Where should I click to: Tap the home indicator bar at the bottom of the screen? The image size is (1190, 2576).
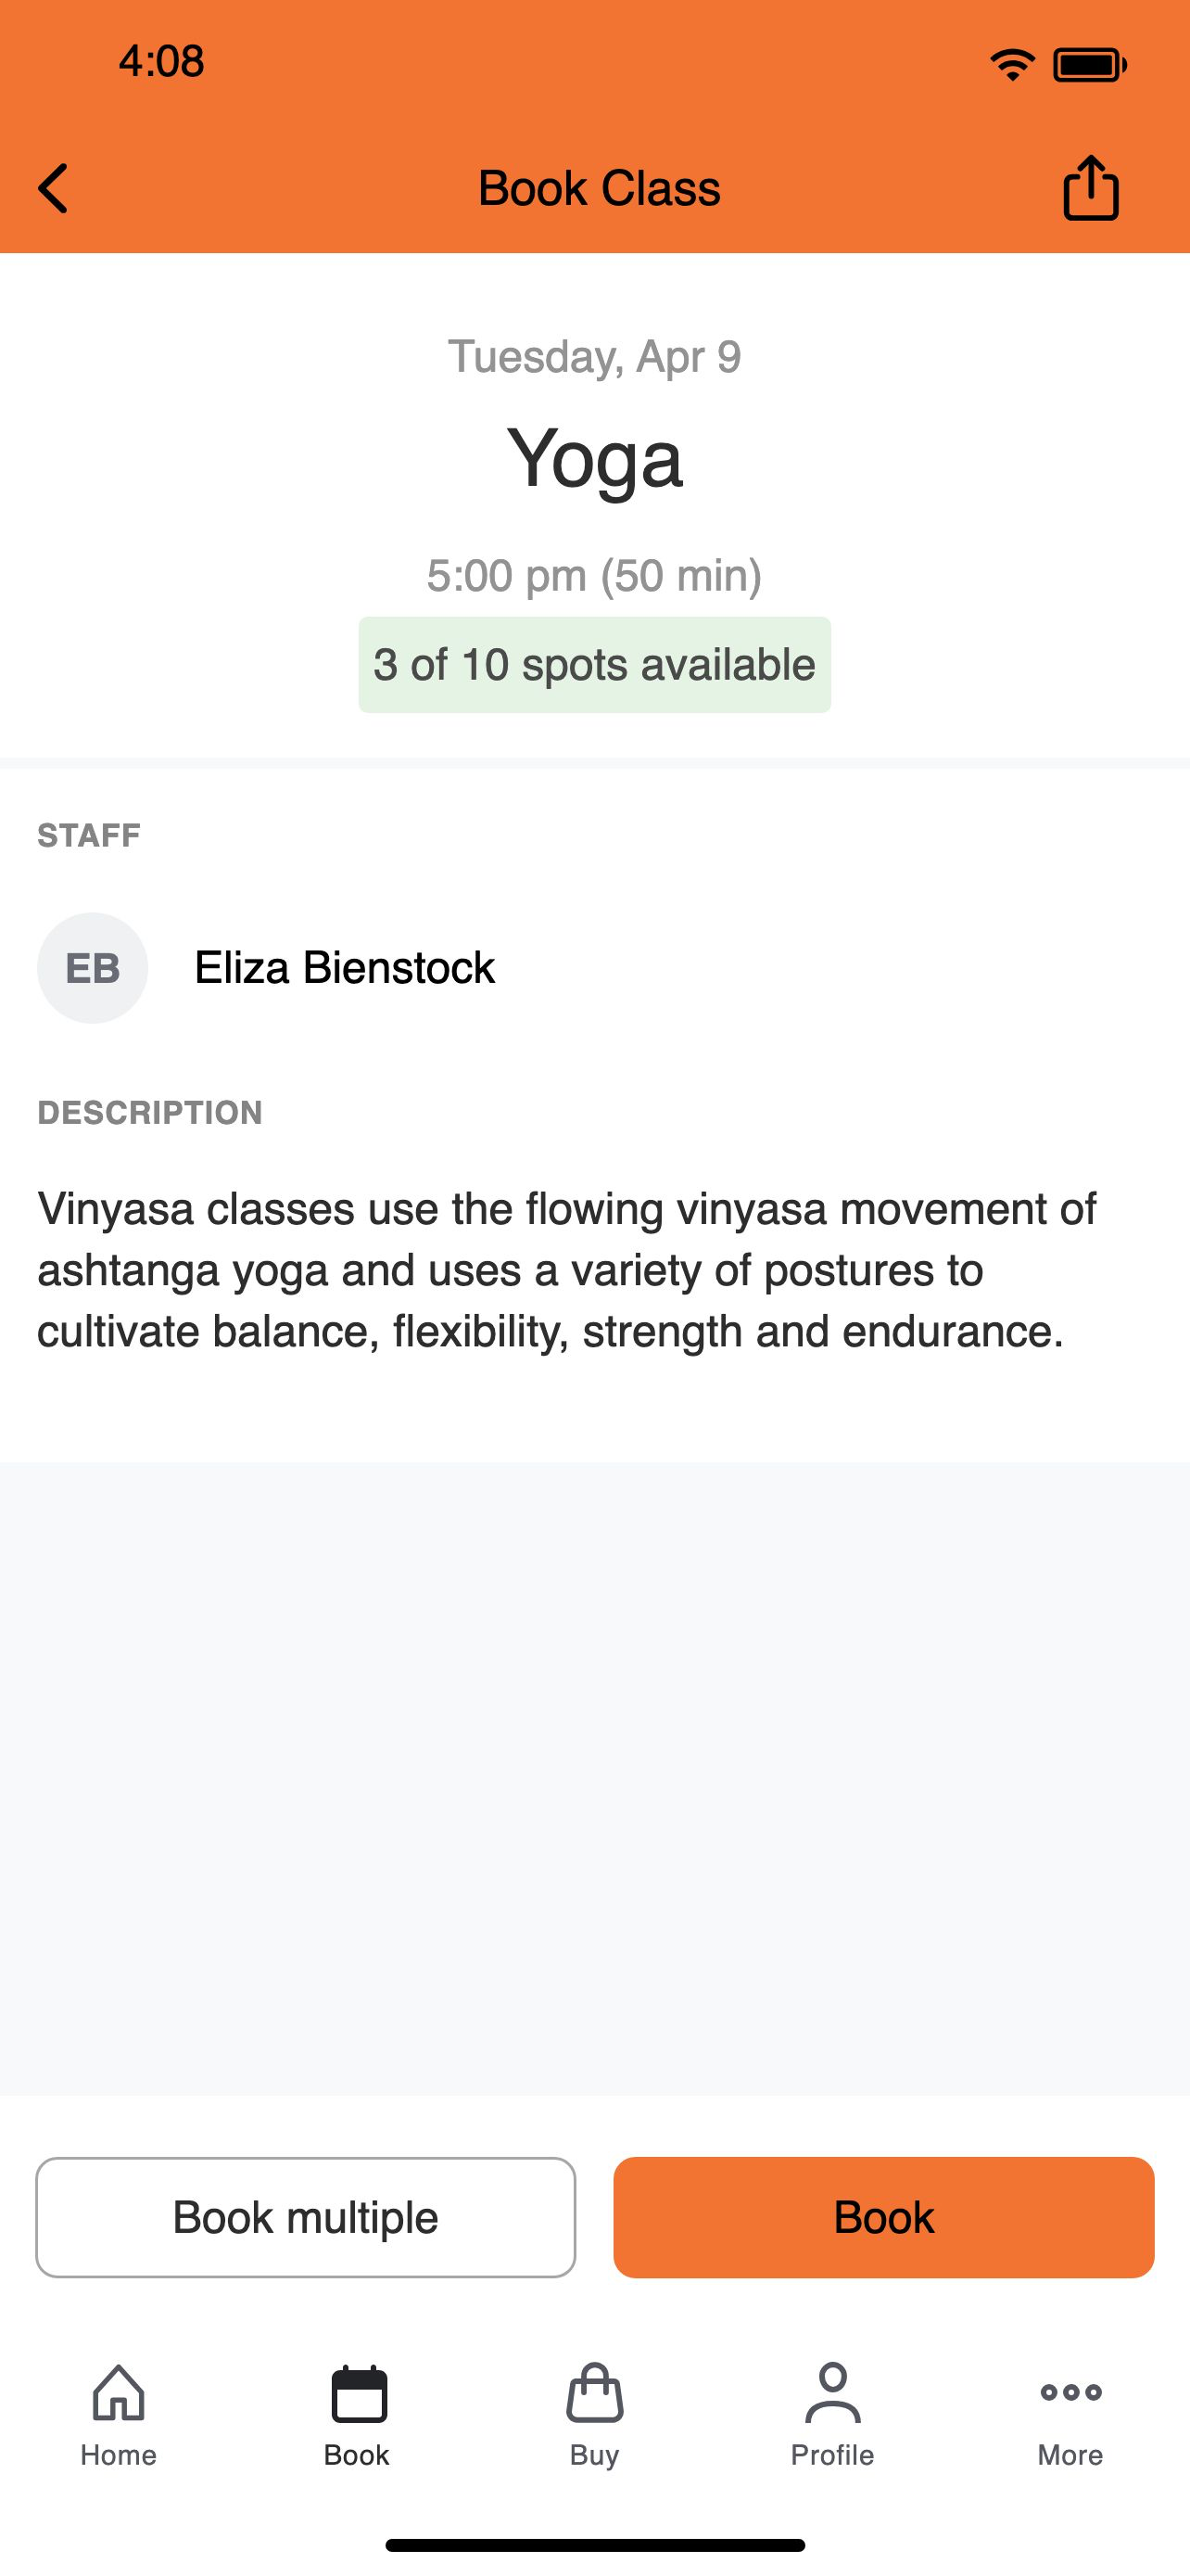click(x=594, y=2545)
